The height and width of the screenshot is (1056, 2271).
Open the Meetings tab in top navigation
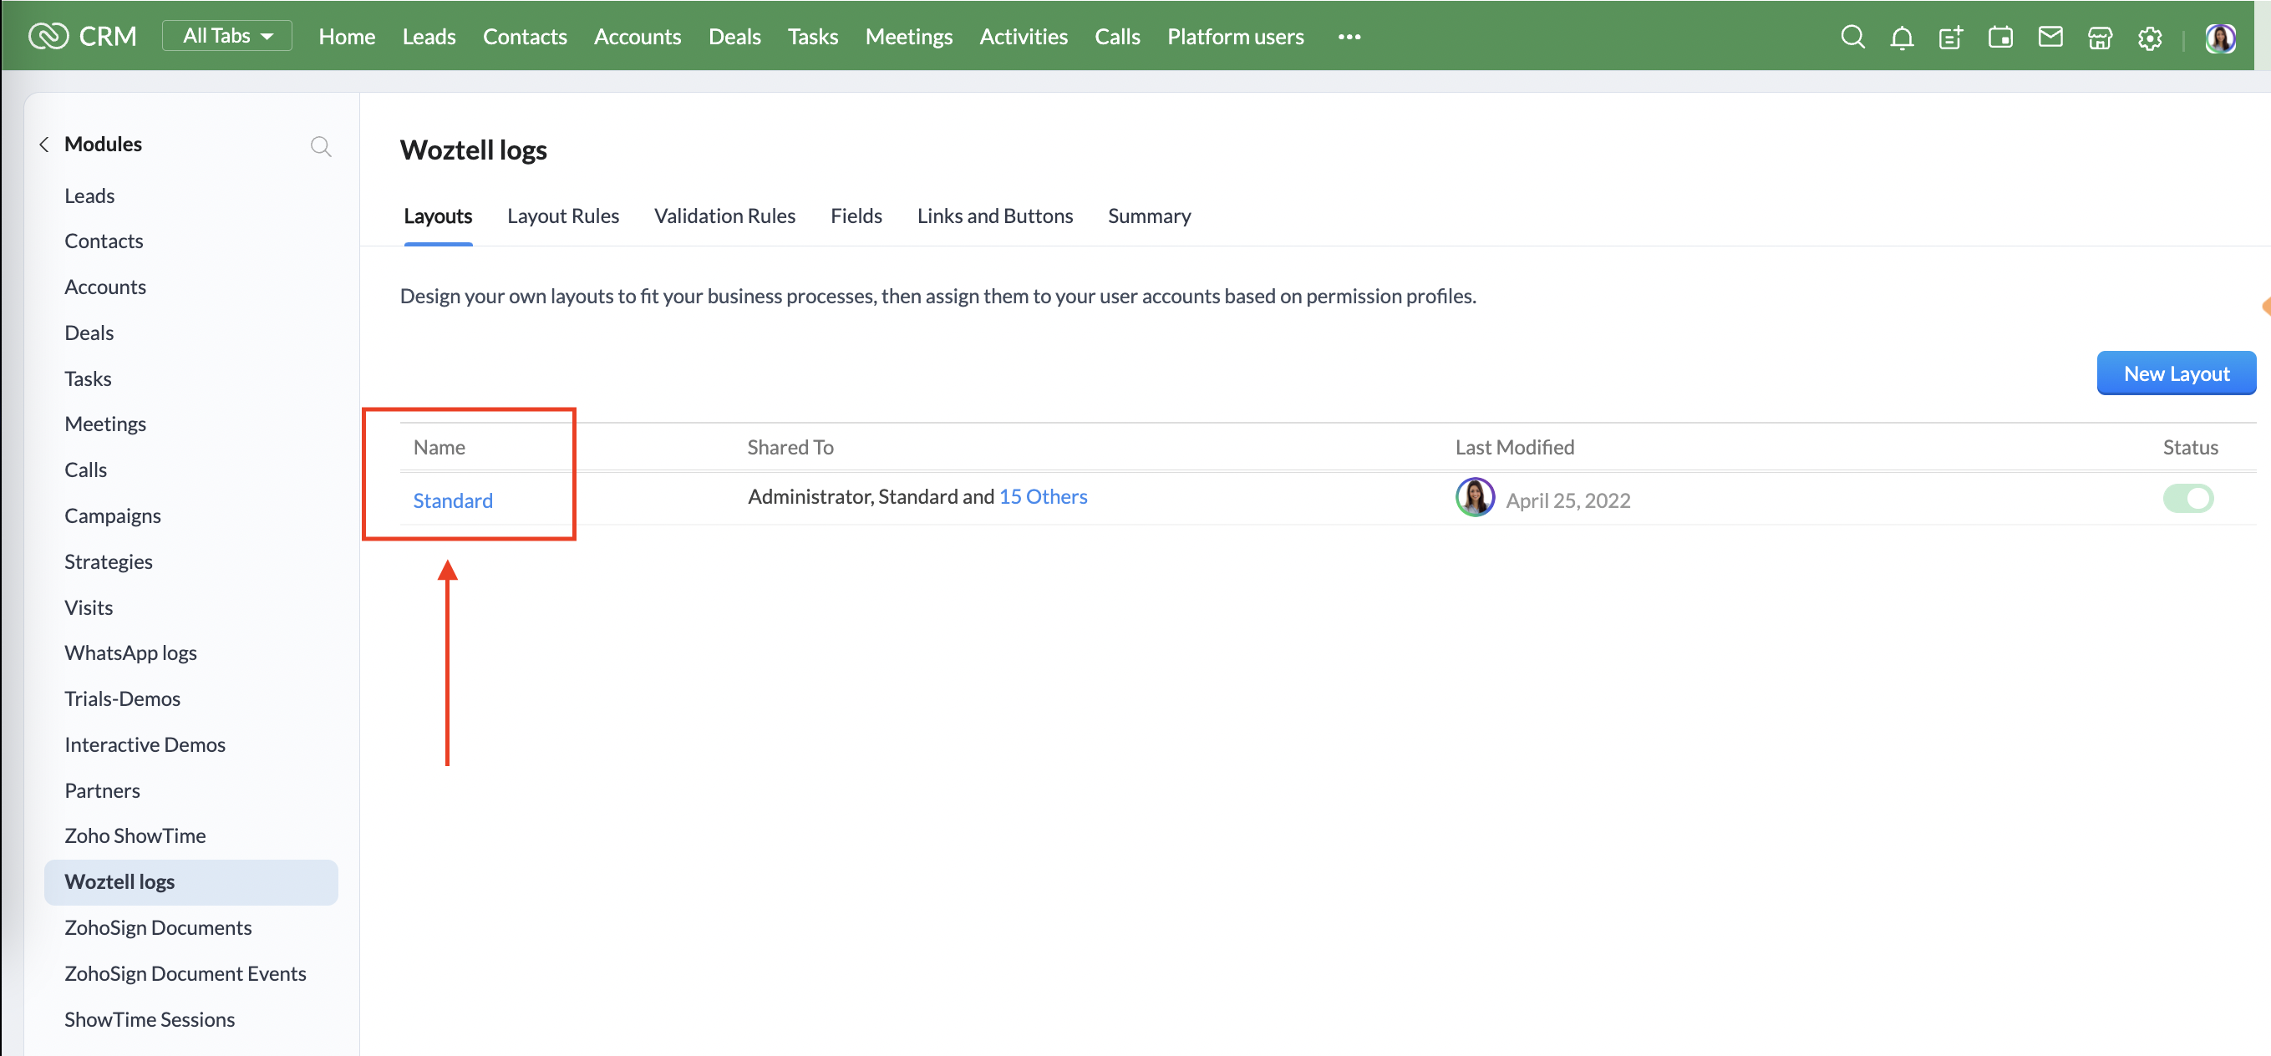click(908, 36)
